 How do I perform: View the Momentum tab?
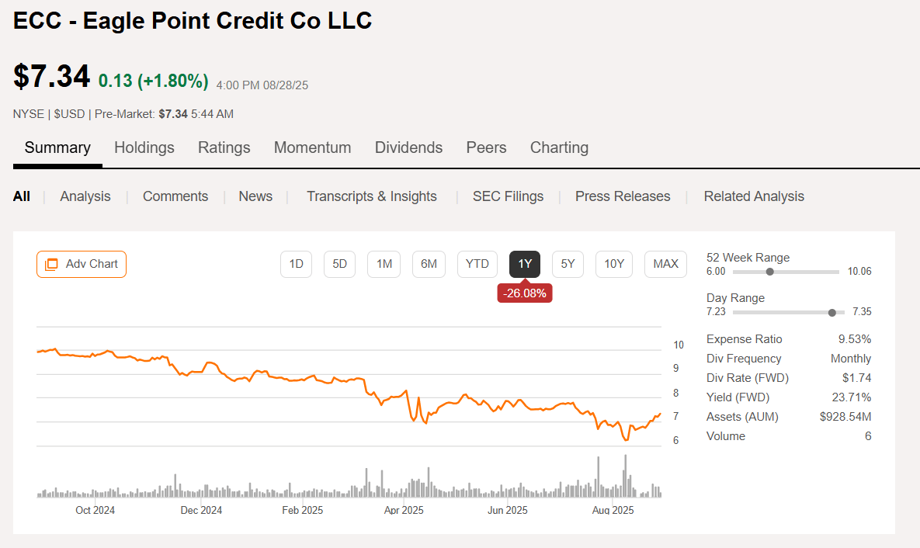click(312, 147)
